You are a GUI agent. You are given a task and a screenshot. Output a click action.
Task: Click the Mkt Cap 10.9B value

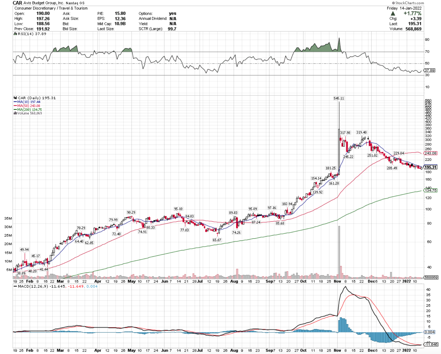coord(120,24)
